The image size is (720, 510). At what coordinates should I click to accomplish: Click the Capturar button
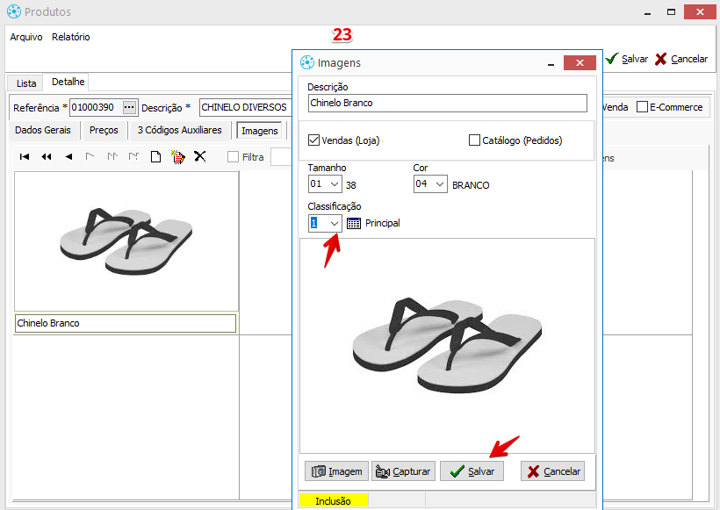click(403, 471)
